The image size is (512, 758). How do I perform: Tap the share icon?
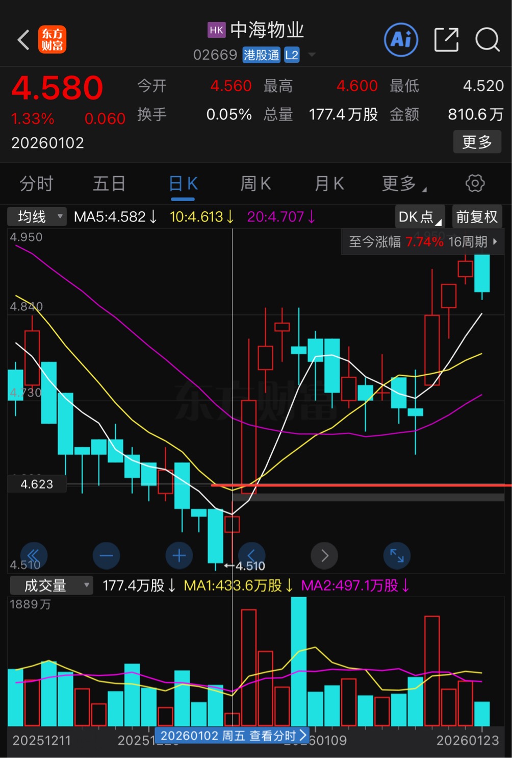pyautogui.click(x=446, y=40)
